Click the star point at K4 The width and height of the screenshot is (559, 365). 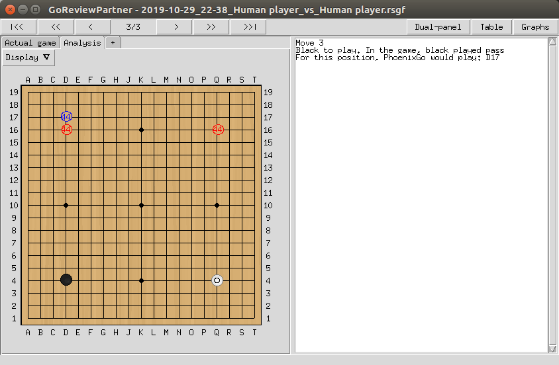click(142, 280)
